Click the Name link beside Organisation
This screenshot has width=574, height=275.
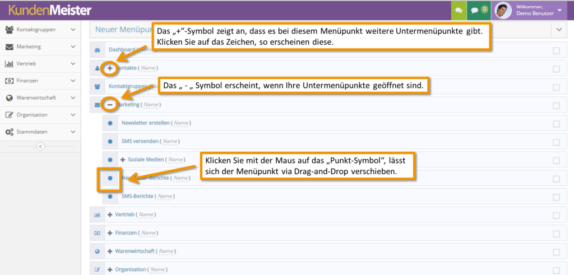coord(156,270)
